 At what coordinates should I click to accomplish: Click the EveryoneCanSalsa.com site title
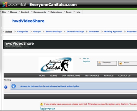pos(53,5)
